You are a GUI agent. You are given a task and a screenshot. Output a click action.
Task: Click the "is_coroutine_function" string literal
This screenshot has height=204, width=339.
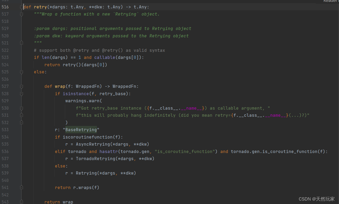185,151
